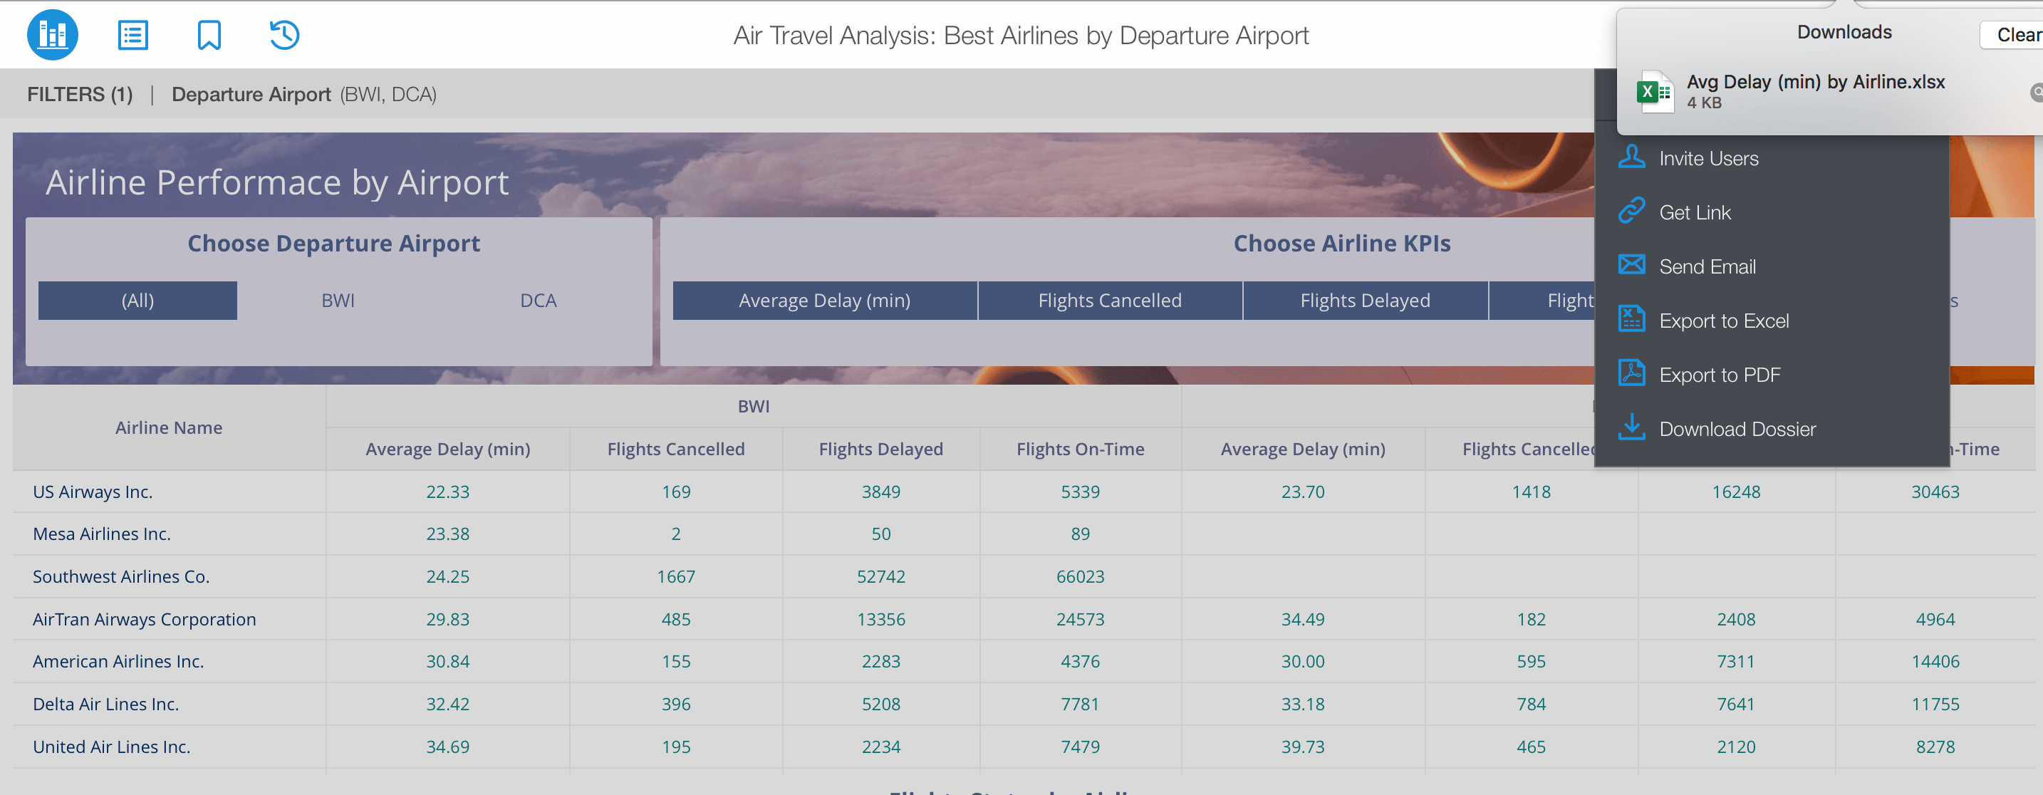The image size is (2043, 795).
Task: Open the table of contents icon
Action: click(x=132, y=35)
